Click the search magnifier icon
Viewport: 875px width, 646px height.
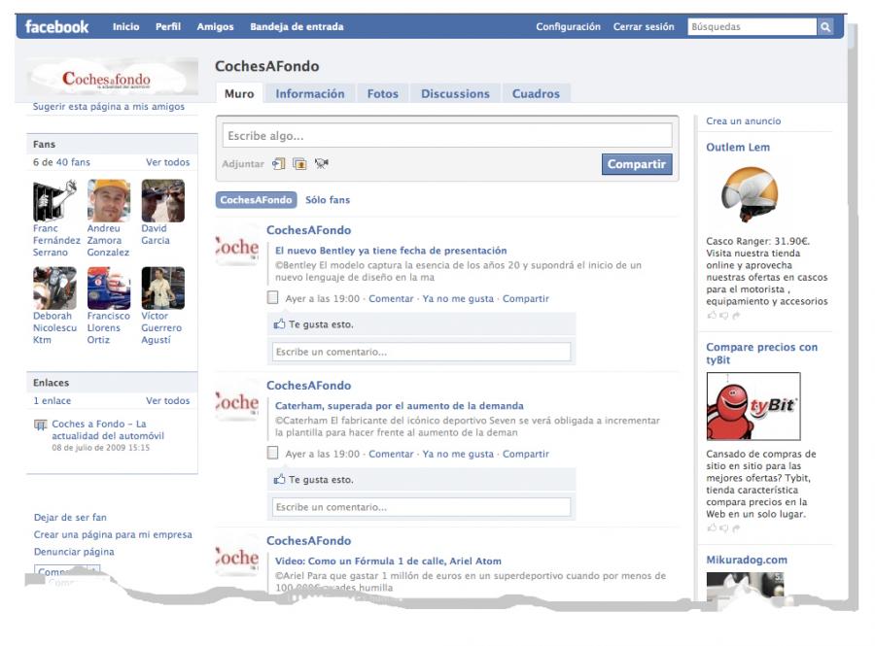[825, 27]
